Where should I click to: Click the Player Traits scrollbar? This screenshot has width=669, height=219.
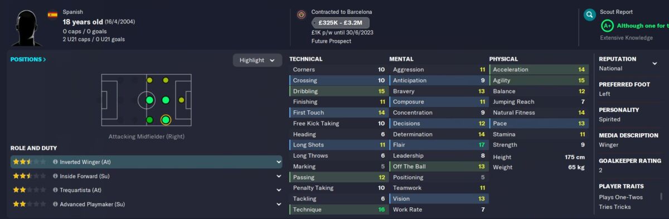[661, 196]
